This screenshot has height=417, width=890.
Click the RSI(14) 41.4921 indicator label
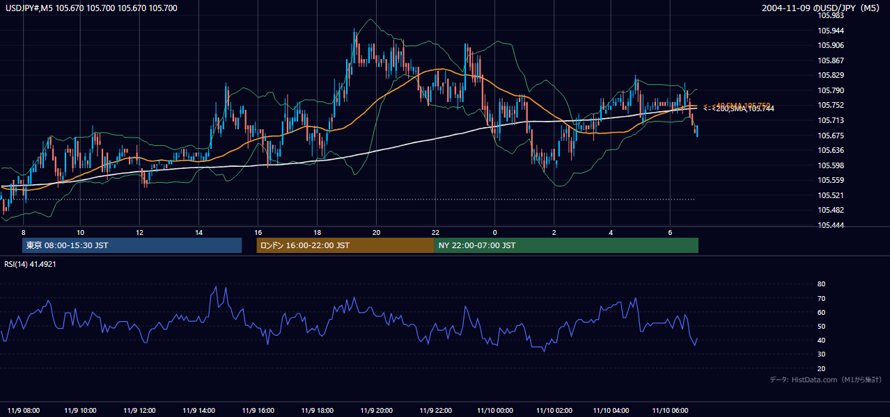pyautogui.click(x=30, y=264)
